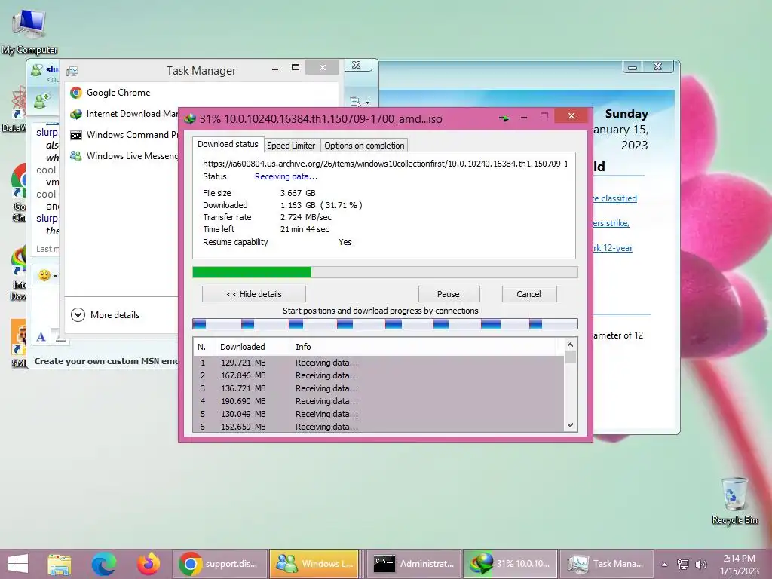Screen dimensions: 772x579
Task: Select connection row 2 with 167.846 MB
Action: pyautogui.click(x=378, y=375)
